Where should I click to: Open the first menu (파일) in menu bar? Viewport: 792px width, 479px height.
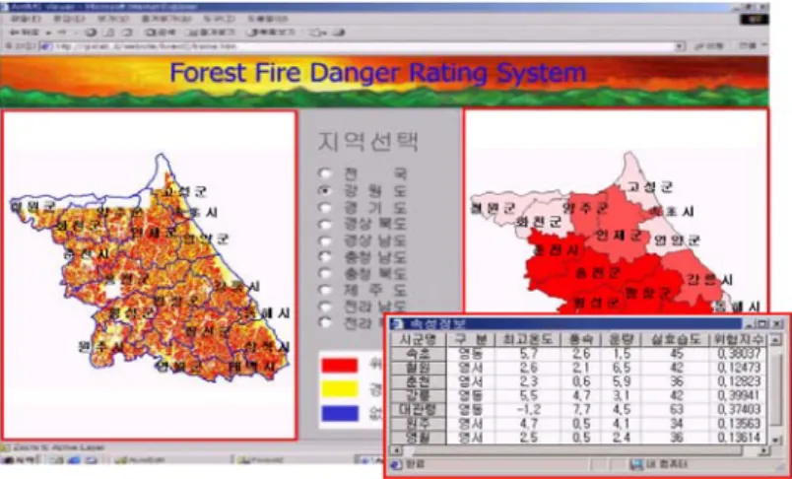pos(26,19)
